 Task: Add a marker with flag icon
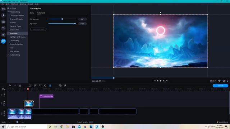65,86
